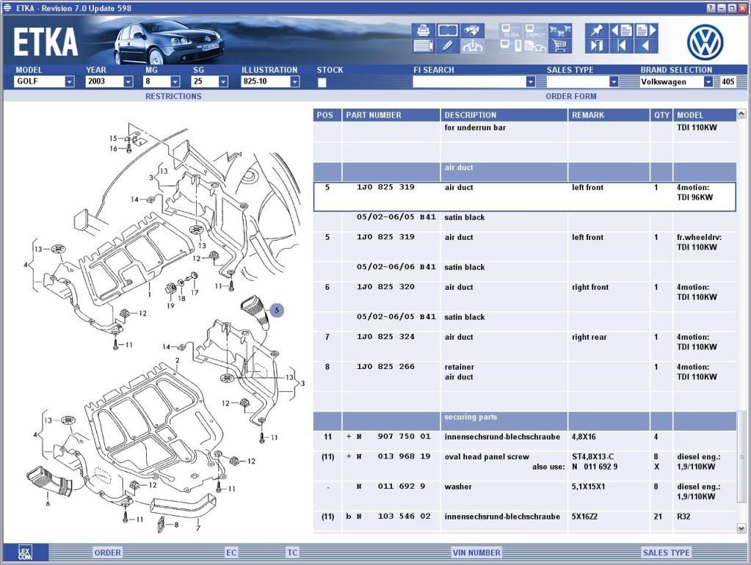Open the multiple shopping carts icon
This screenshot has width=751, height=565.
point(560,31)
